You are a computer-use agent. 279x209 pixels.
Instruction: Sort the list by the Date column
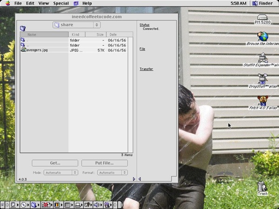point(120,34)
